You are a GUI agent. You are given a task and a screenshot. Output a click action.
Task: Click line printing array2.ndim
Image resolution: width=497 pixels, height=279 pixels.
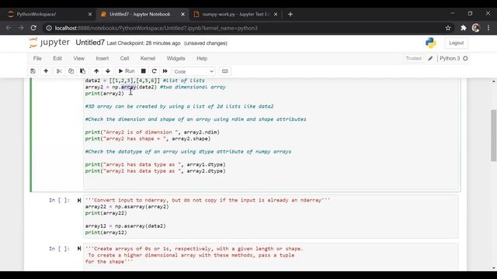click(152, 133)
